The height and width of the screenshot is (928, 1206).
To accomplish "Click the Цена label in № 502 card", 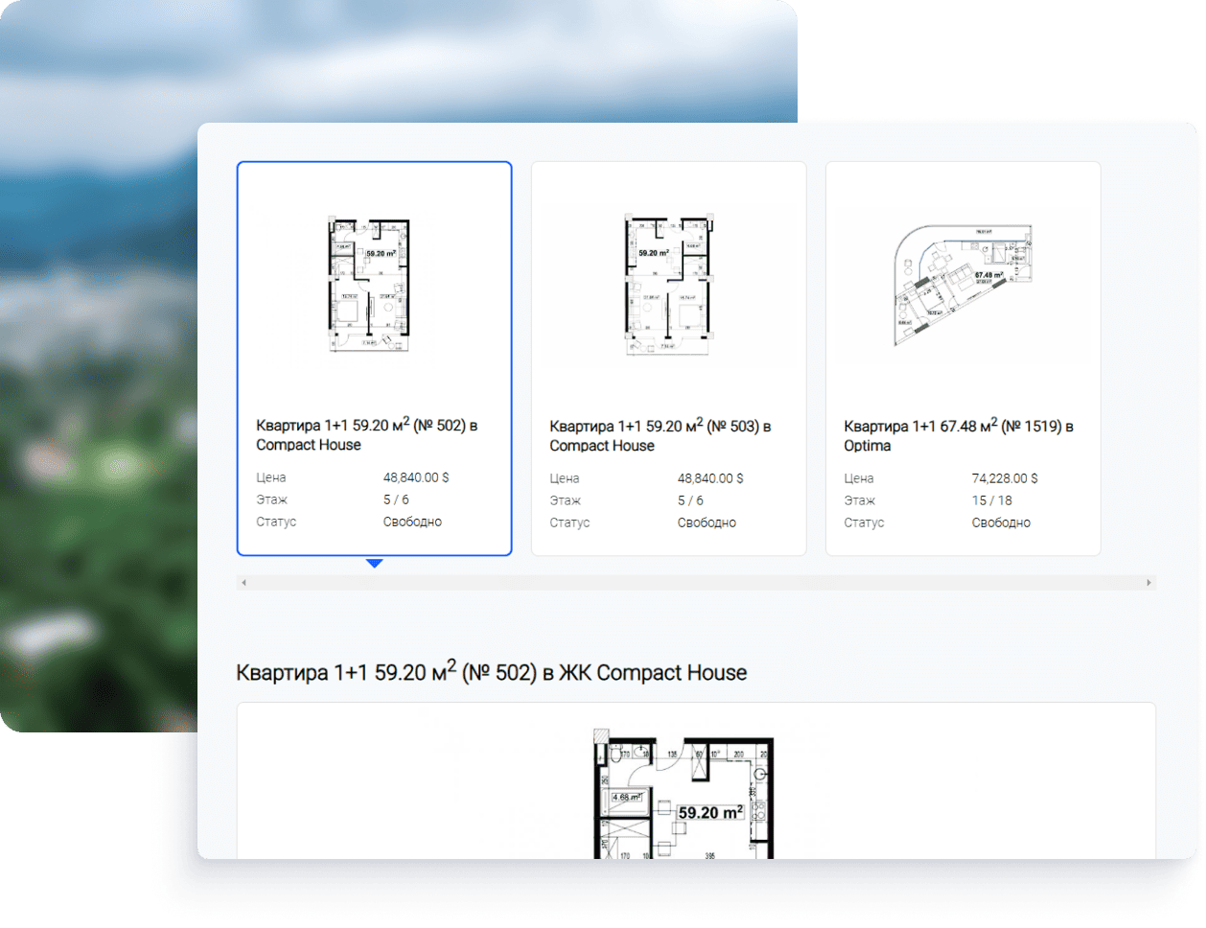I will tap(271, 477).
